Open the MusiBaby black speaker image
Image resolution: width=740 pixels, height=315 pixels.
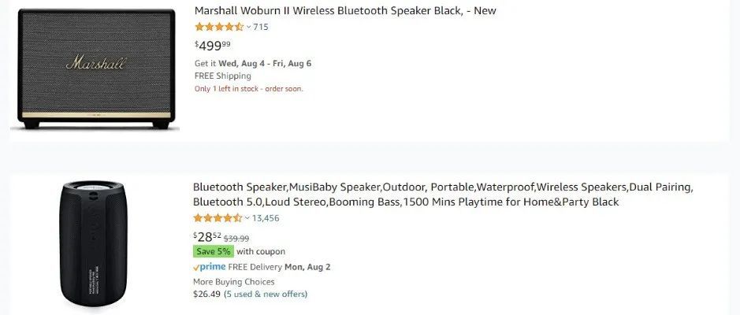(x=95, y=244)
